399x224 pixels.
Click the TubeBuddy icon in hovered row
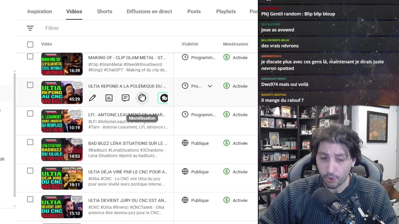(164, 98)
